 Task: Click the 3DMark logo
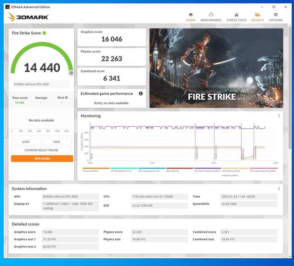(28, 17)
